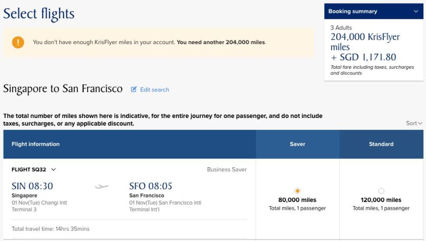
Task: Select the Standard 120,000 miles radio button
Action: (381, 191)
